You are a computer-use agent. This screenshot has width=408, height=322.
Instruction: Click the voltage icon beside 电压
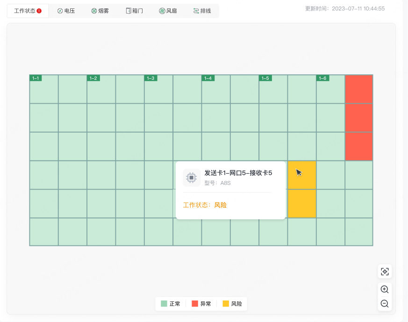pyautogui.click(x=60, y=11)
